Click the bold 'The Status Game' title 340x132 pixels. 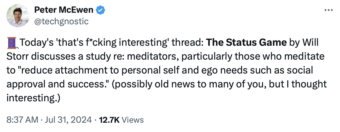tap(247, 43)
